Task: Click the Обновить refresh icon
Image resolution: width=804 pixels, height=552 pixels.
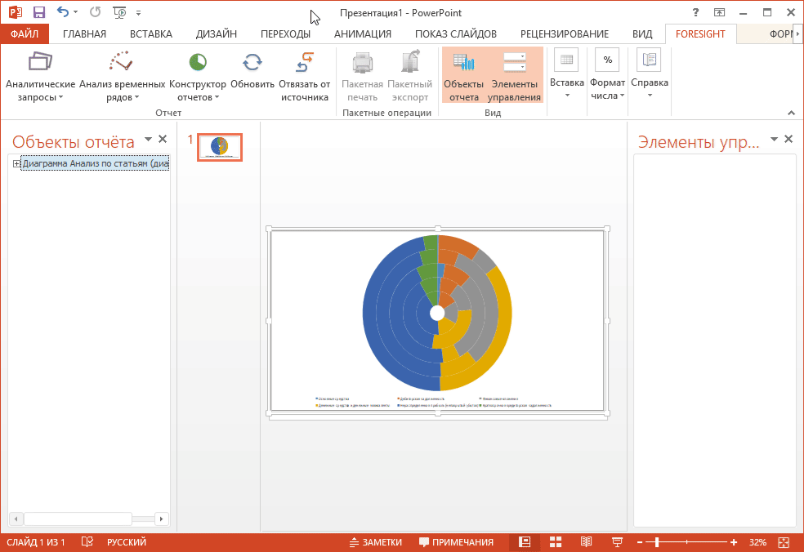Action: click(x=252, y=63)
